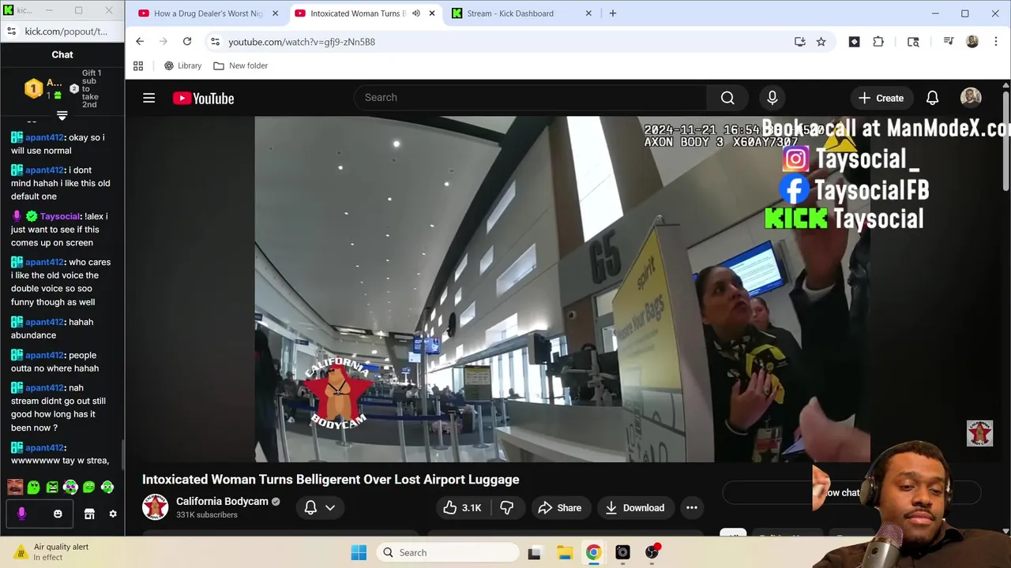Expand the subscription options chevron
The image size is (1011, 568).
coord(330,508)
